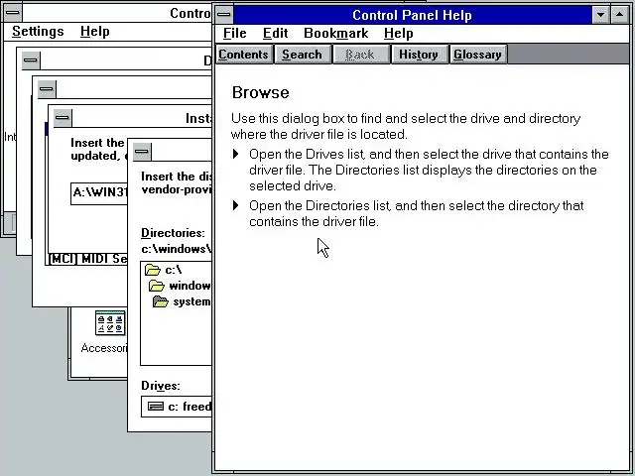The height and width of the screenshot is (476, 635).
Task: Click the first bullet arrow in help topic
Action: (x=236, y=155)
